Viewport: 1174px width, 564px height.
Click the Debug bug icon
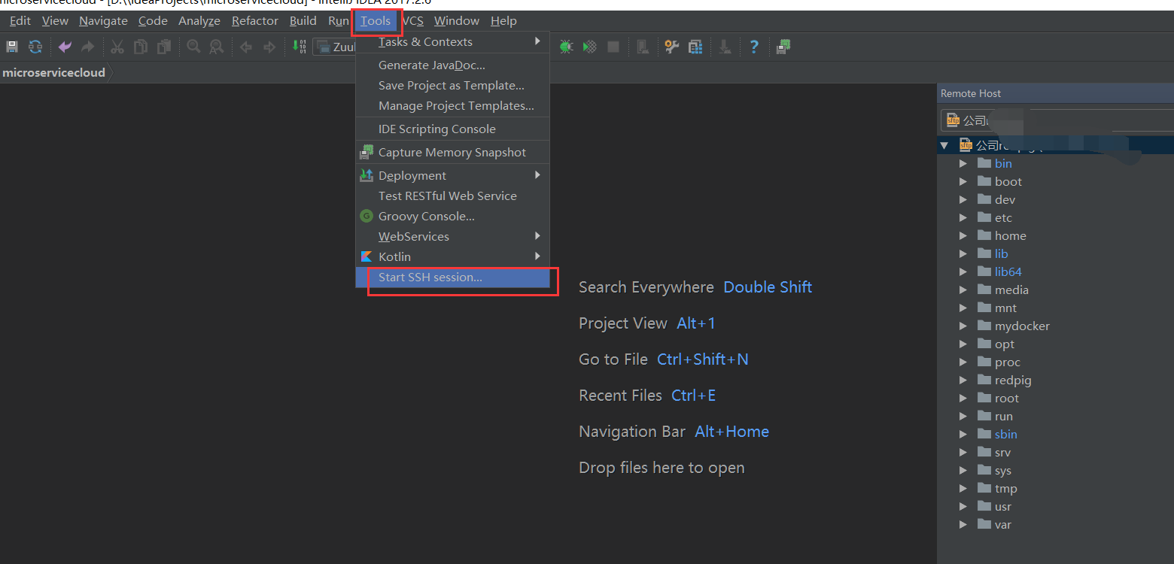point(567,47)
